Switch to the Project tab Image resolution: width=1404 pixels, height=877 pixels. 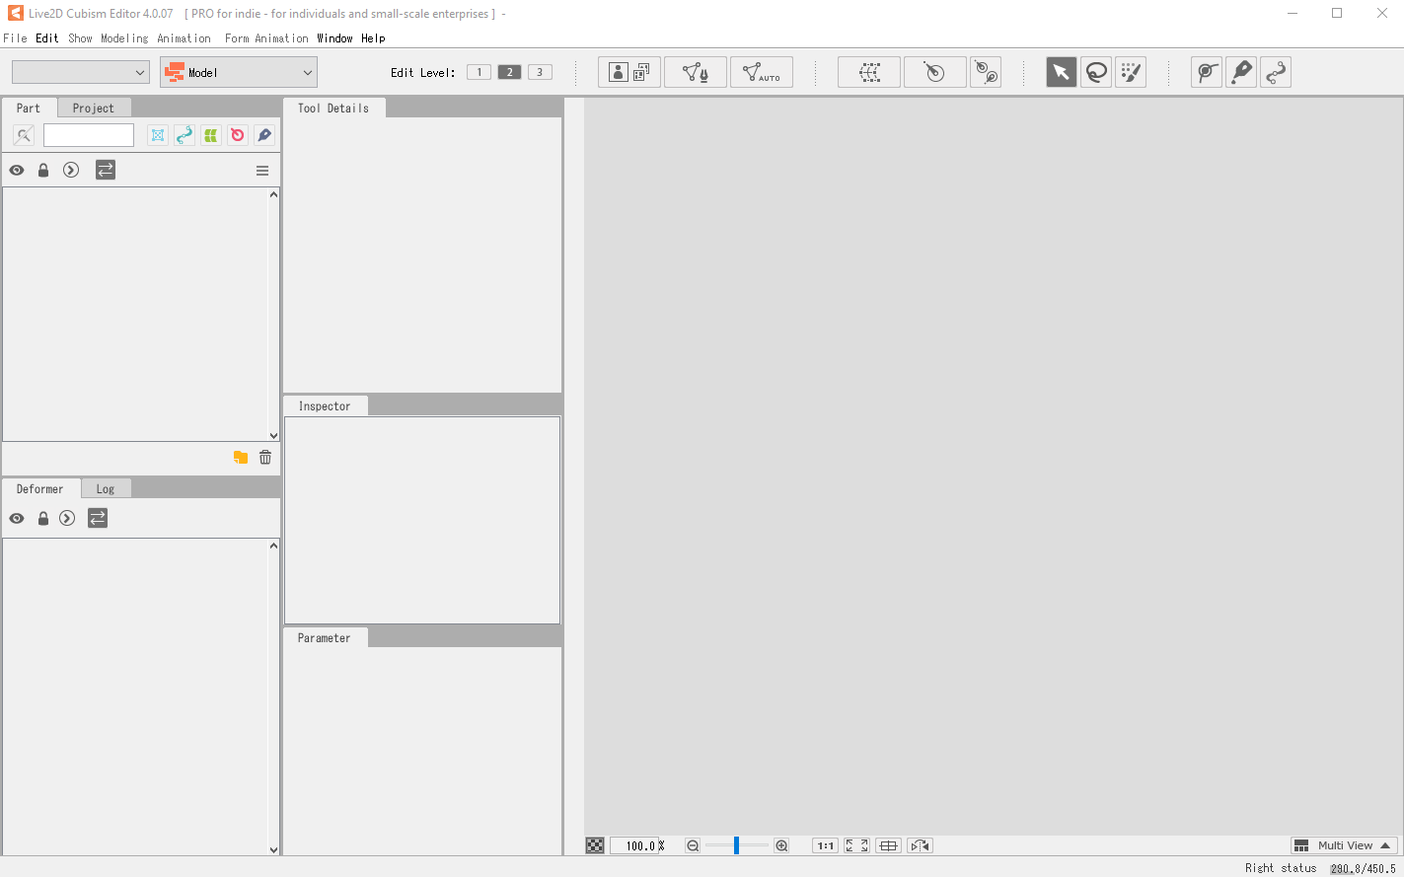point(93,109)
